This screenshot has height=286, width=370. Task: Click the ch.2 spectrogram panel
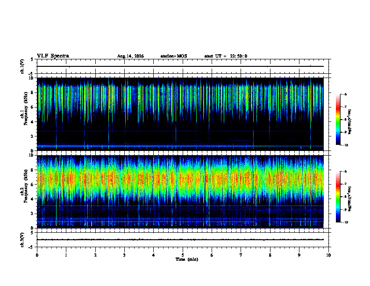click(180, 192)
